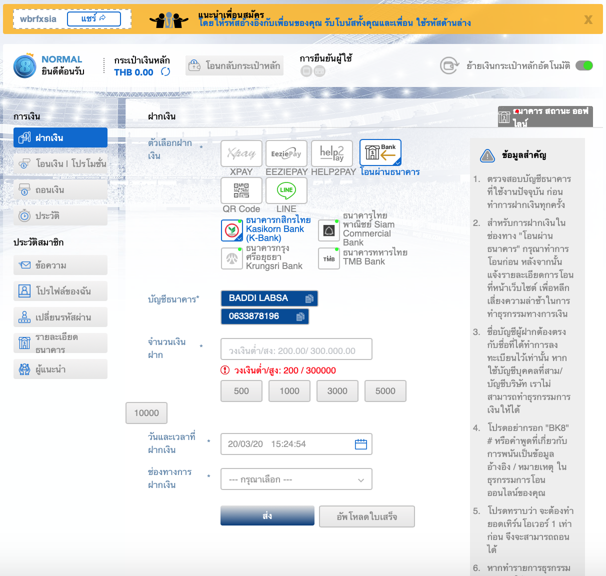This screenshot has width=606, height=576.
Task: Open calendar picker for deposit date
Action: tap(360, 444)
